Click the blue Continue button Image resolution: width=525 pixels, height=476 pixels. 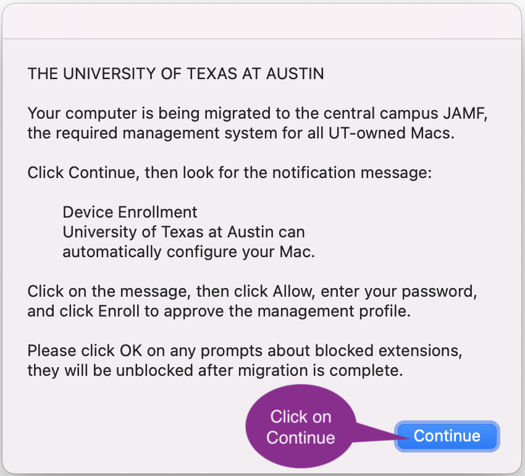(447, 436)
